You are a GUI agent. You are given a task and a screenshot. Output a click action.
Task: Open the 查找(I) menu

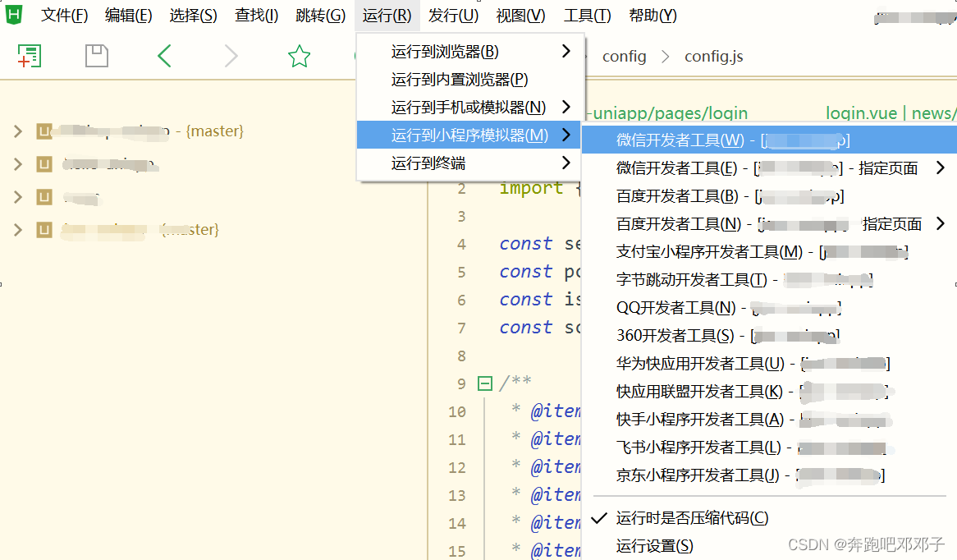tap(256, 16)
